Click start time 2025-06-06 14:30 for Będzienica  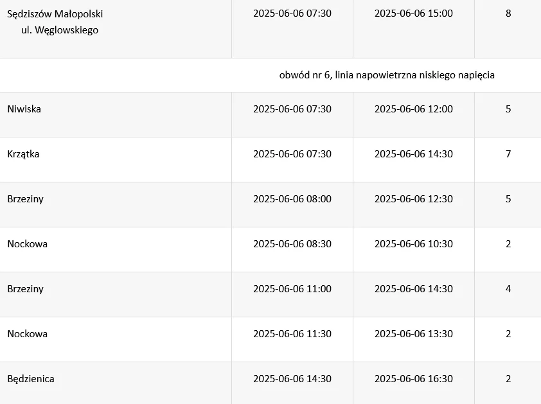coord(292,379)
